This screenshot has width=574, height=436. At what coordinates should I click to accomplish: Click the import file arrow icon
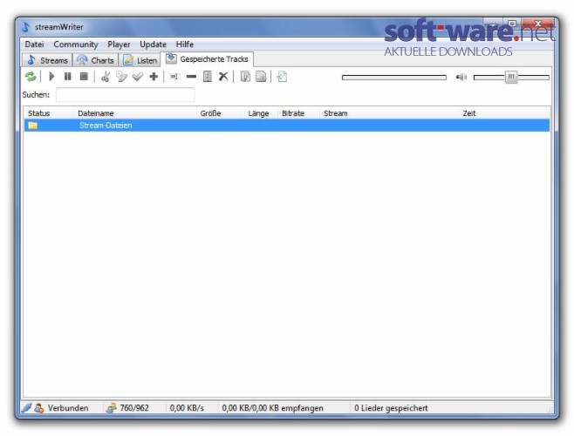tap(282, 77)
